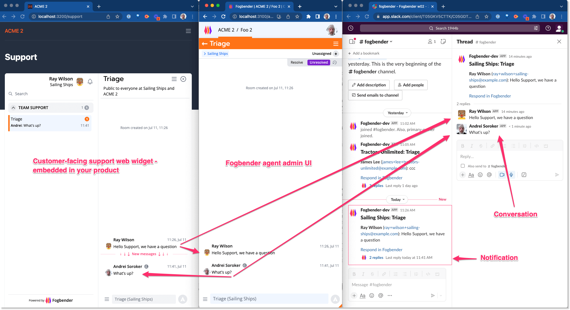
Task: Click the Add description button
Action: tap(369, 85)
